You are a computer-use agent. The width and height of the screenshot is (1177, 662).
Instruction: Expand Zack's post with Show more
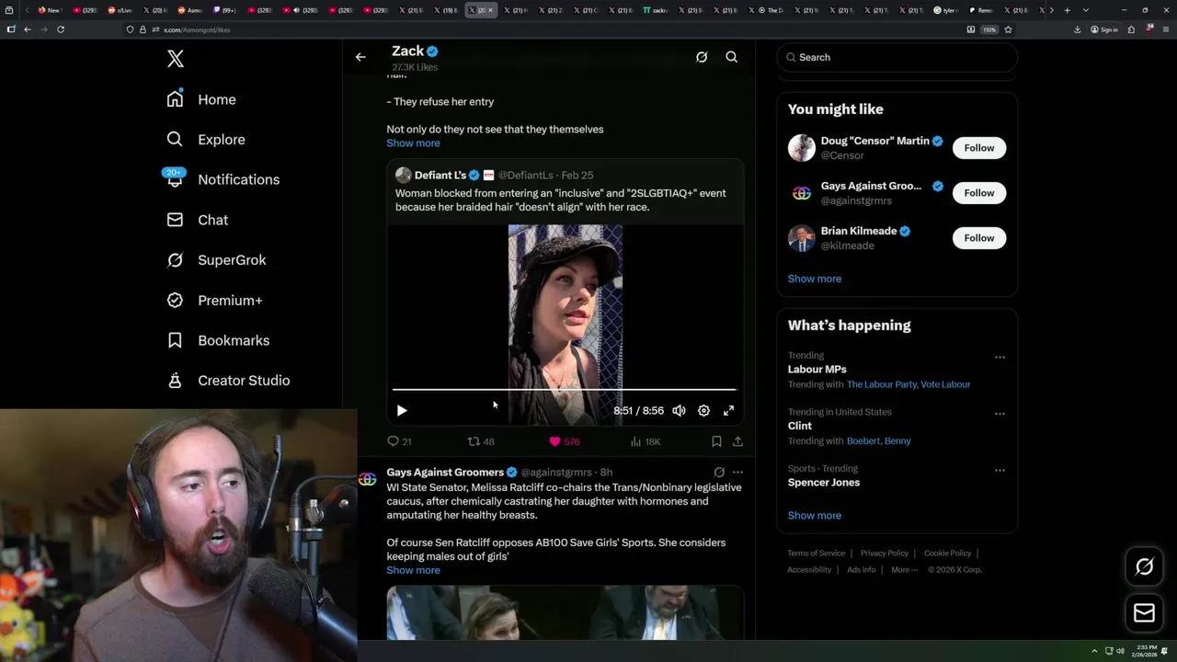click(x=413, y=143)
